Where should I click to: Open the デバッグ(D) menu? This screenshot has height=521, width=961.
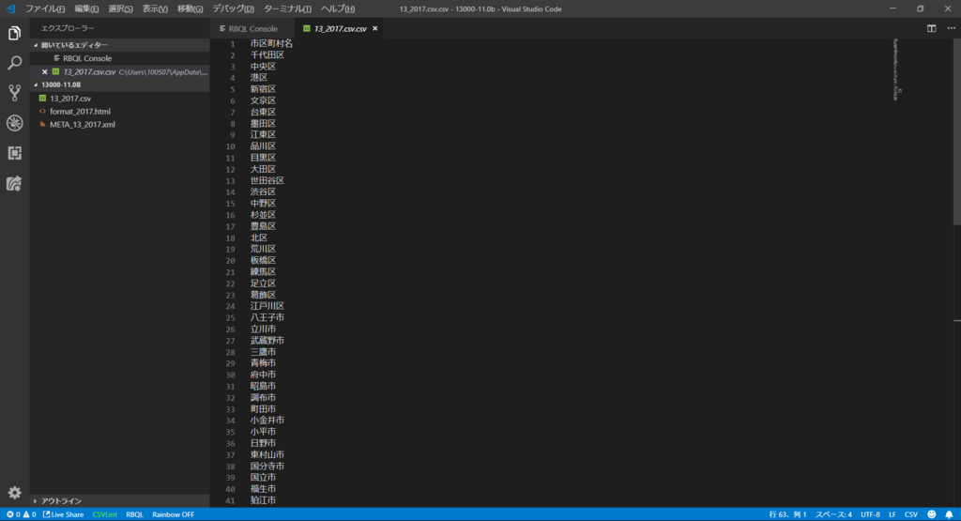coord(233,8)
